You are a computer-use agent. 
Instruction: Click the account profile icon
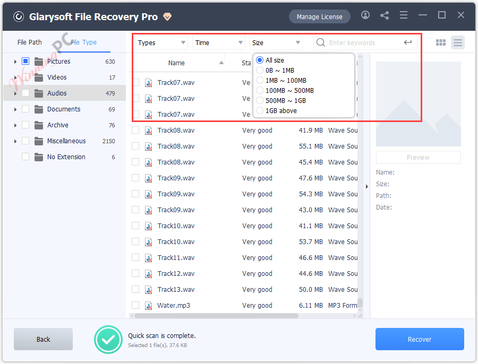(365, 15)
